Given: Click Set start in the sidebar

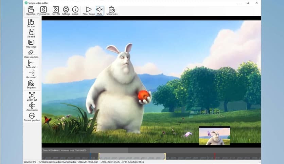Looking at the screenshot, I should tap(31, 23).
